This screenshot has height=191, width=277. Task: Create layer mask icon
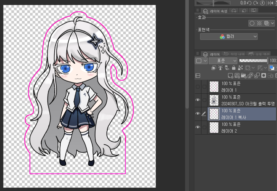coord(263,76)
